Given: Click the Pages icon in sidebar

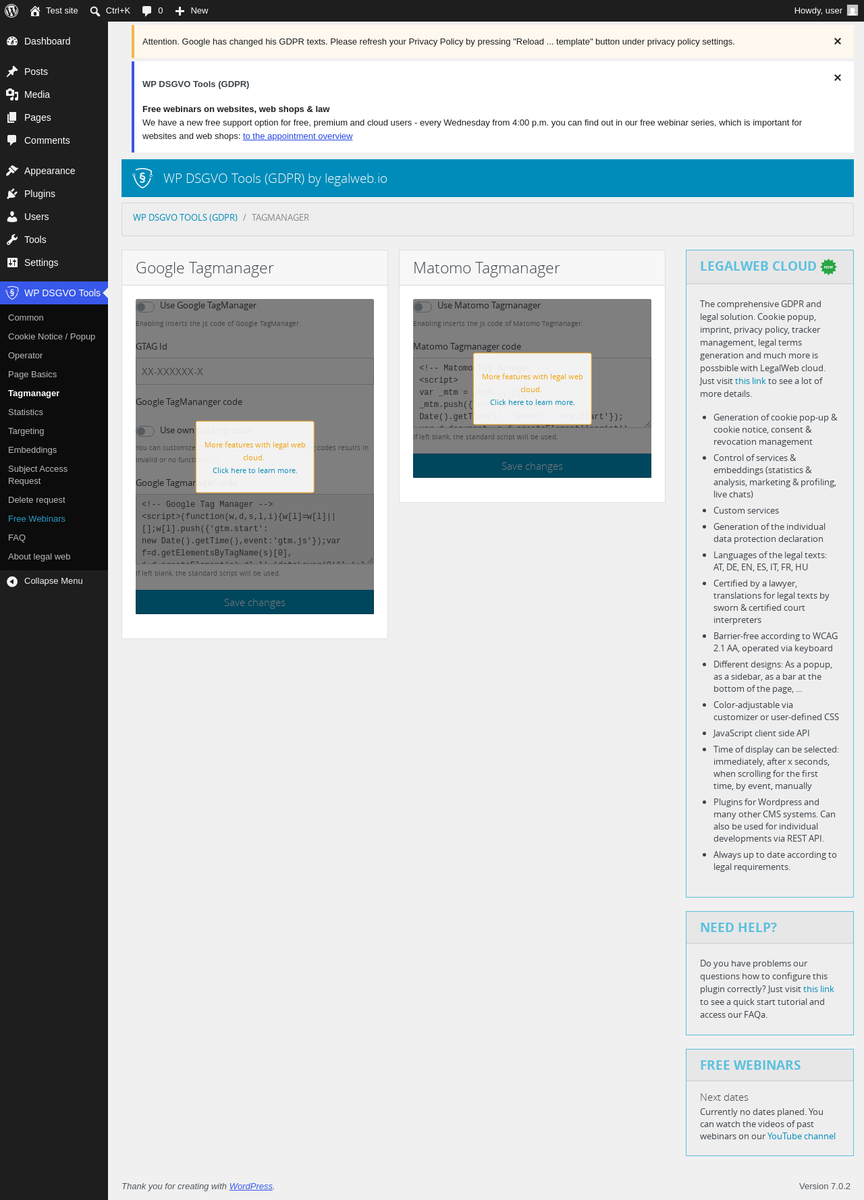Looking at the screenshot, I should coord(12,117).
